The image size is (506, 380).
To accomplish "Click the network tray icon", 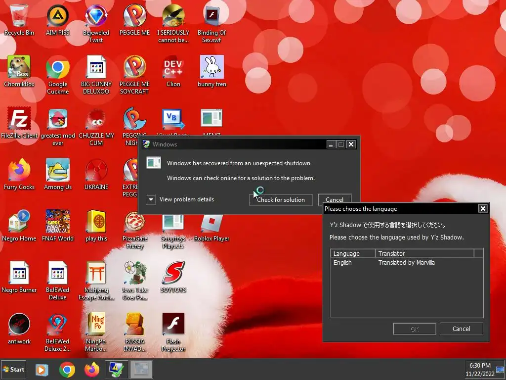I will [500, 370].
